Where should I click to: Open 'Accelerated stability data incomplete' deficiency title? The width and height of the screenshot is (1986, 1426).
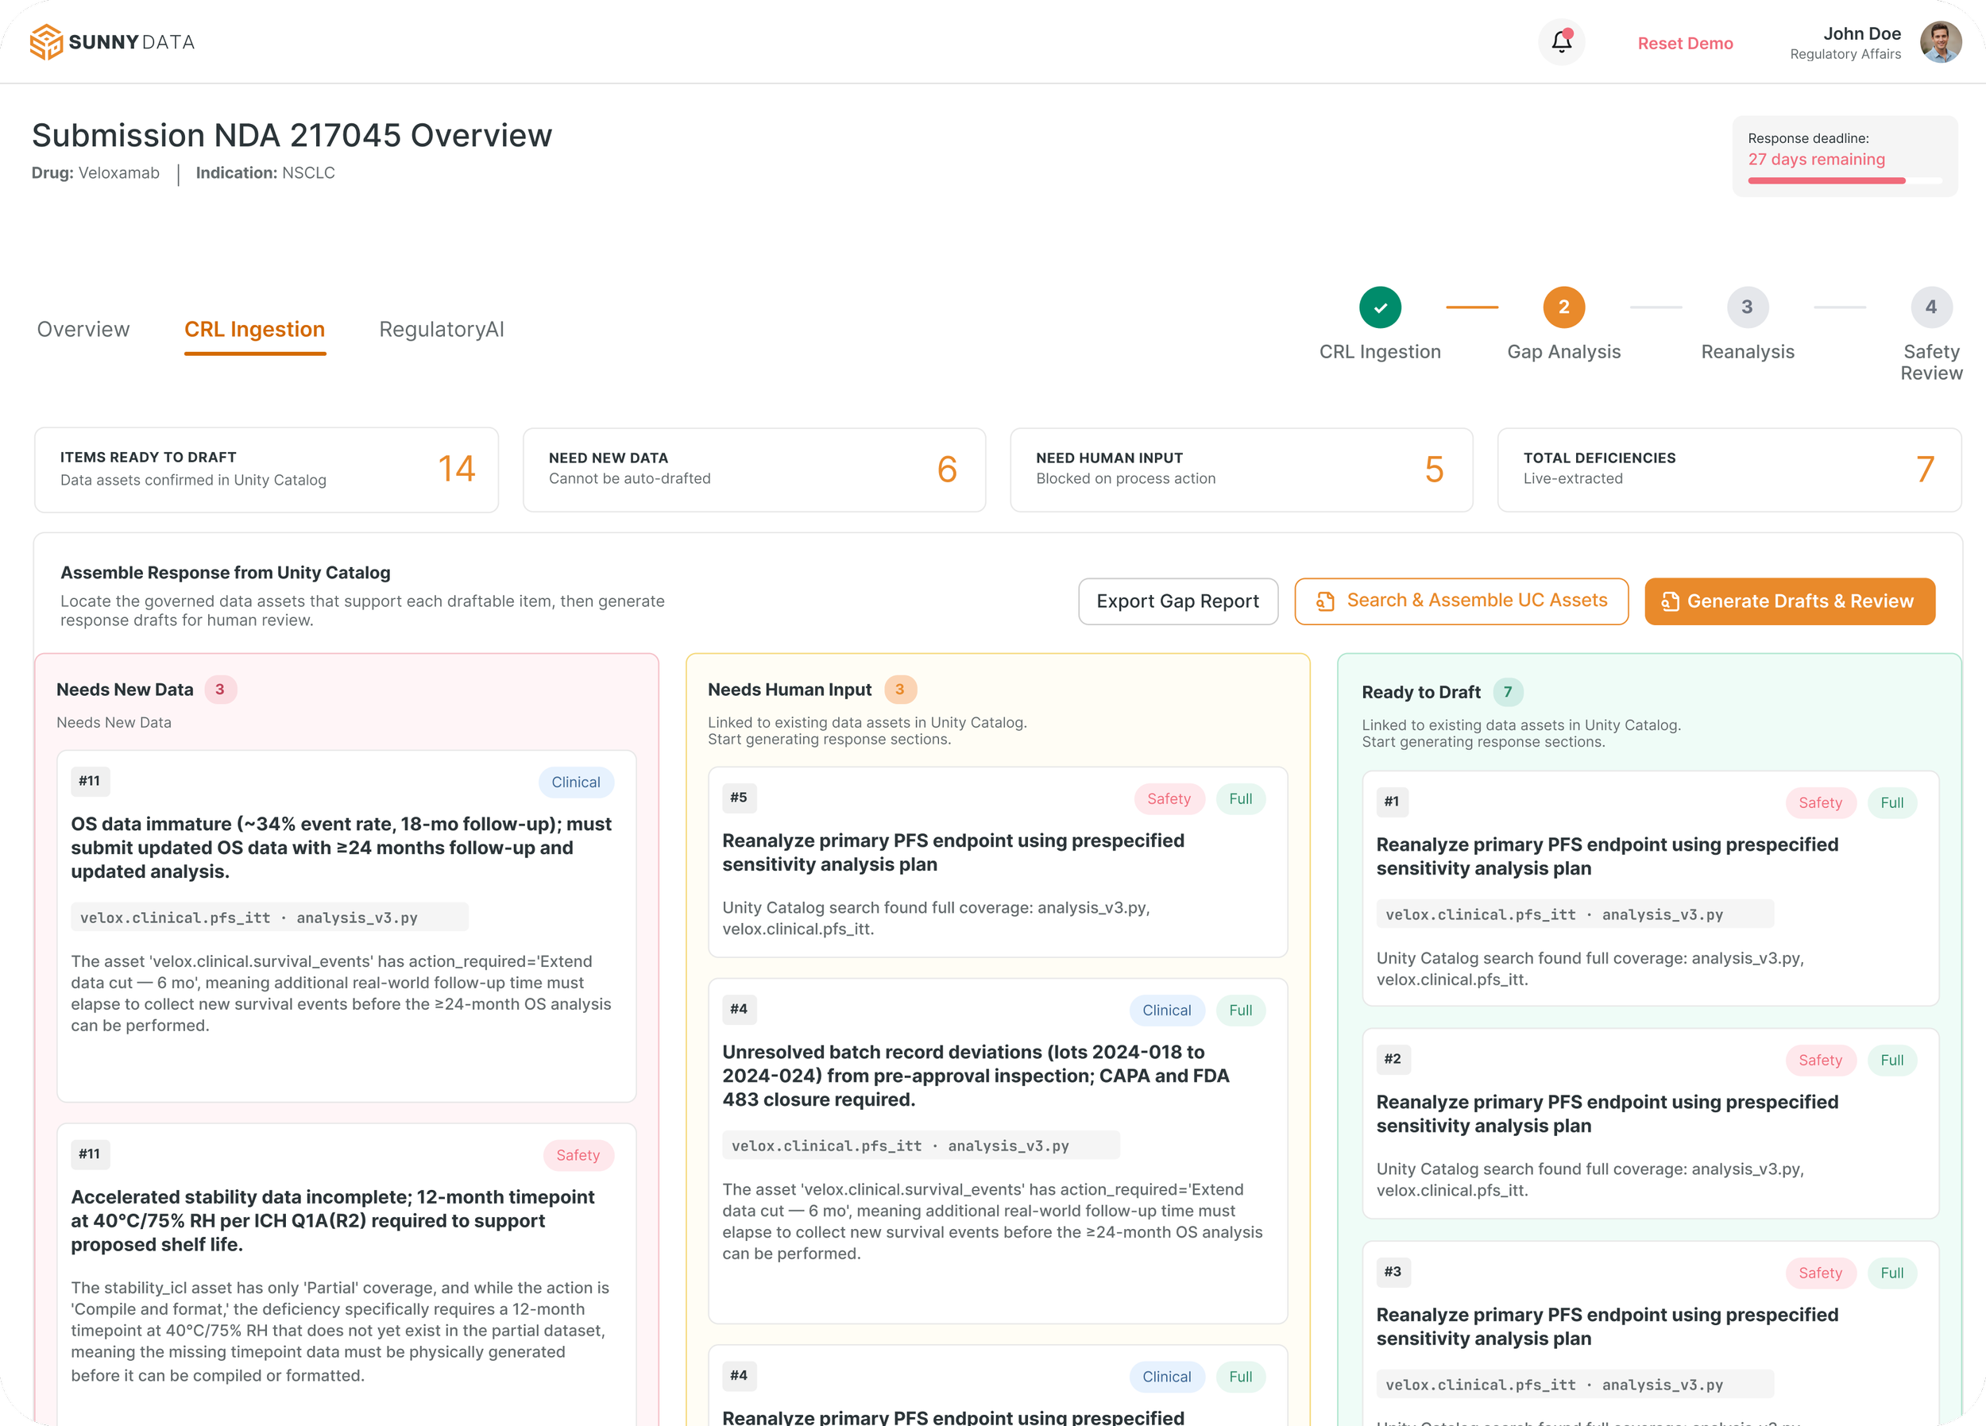pyautogui.click(x=333, y=1221)
